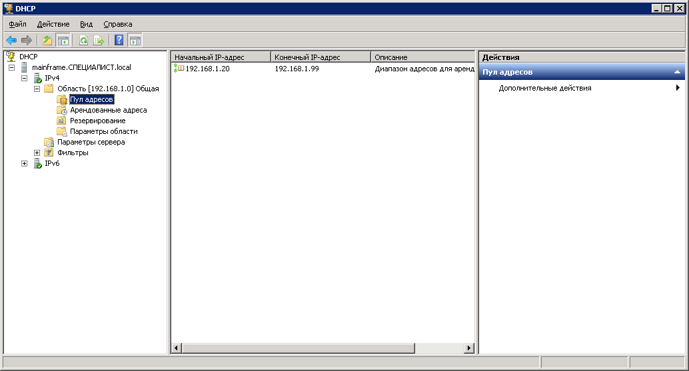The image size is (689, 371).
Task: Open the Справка menu
Action: (118, 24)
